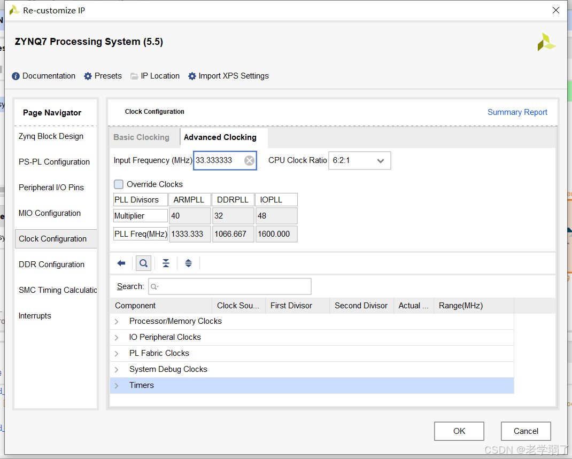
Task: Open DDR Configuration page
Action: (51, 264)
